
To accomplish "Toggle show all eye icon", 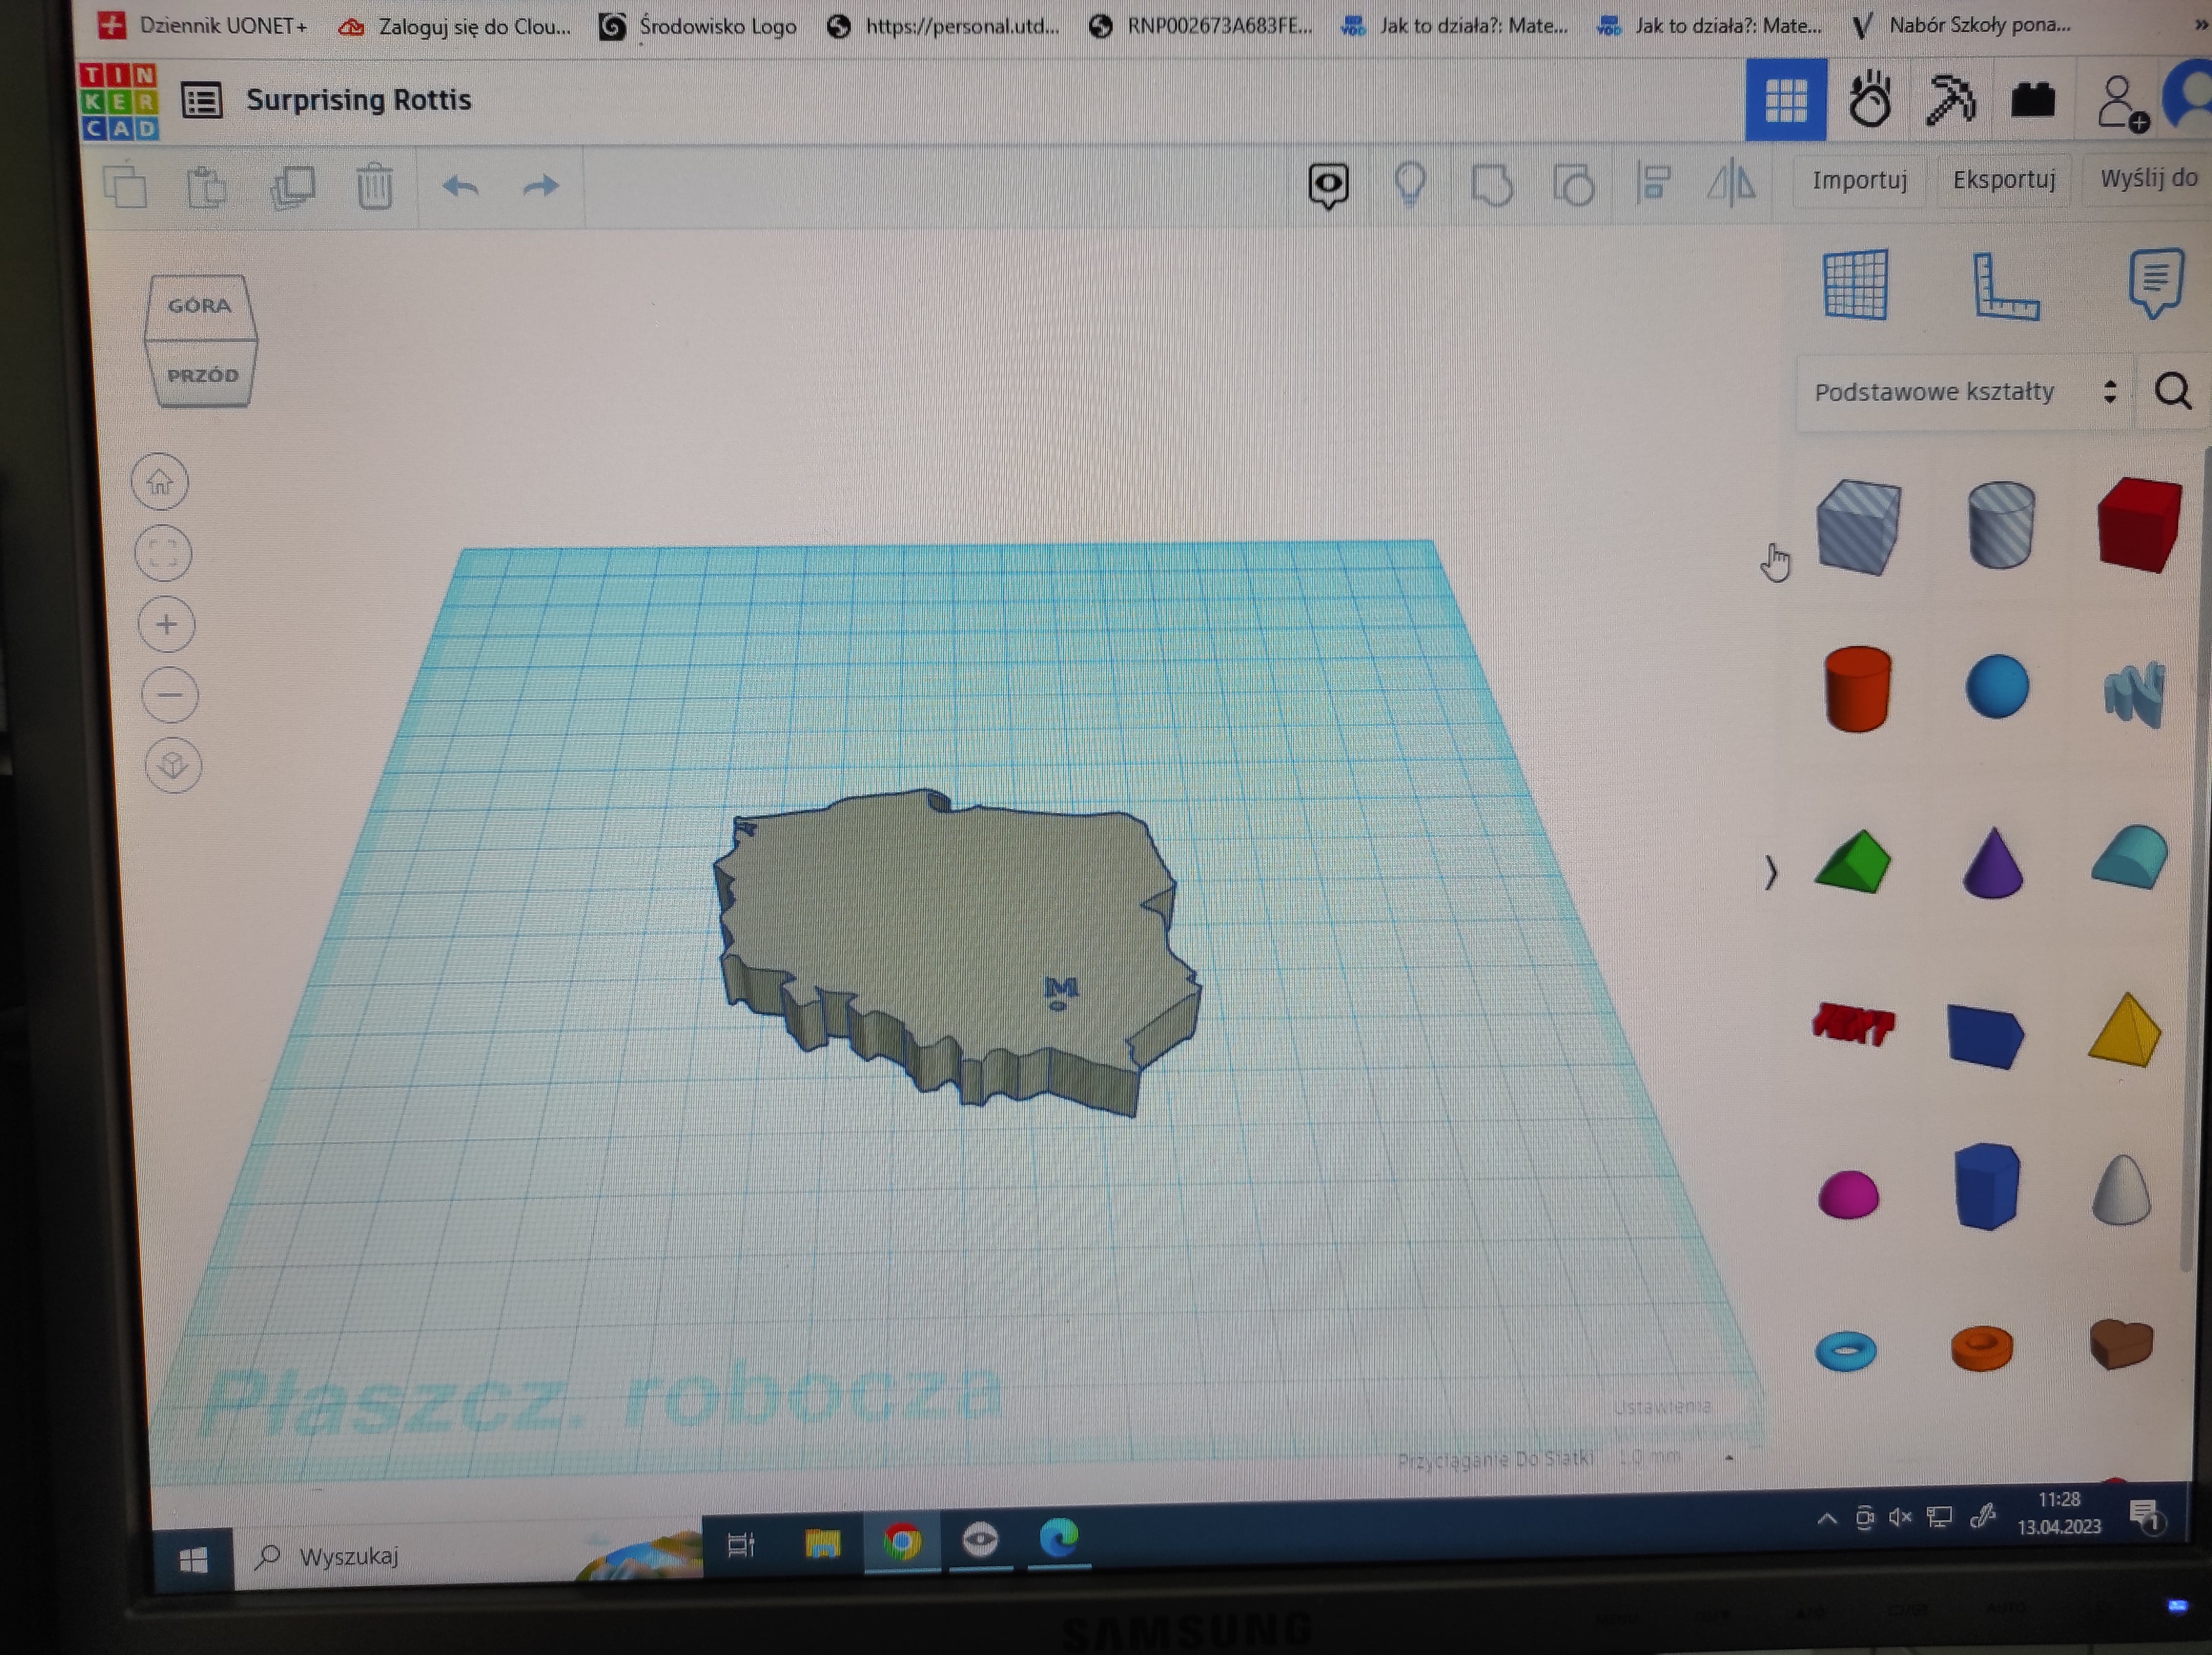I will (x=1328, y=185).
